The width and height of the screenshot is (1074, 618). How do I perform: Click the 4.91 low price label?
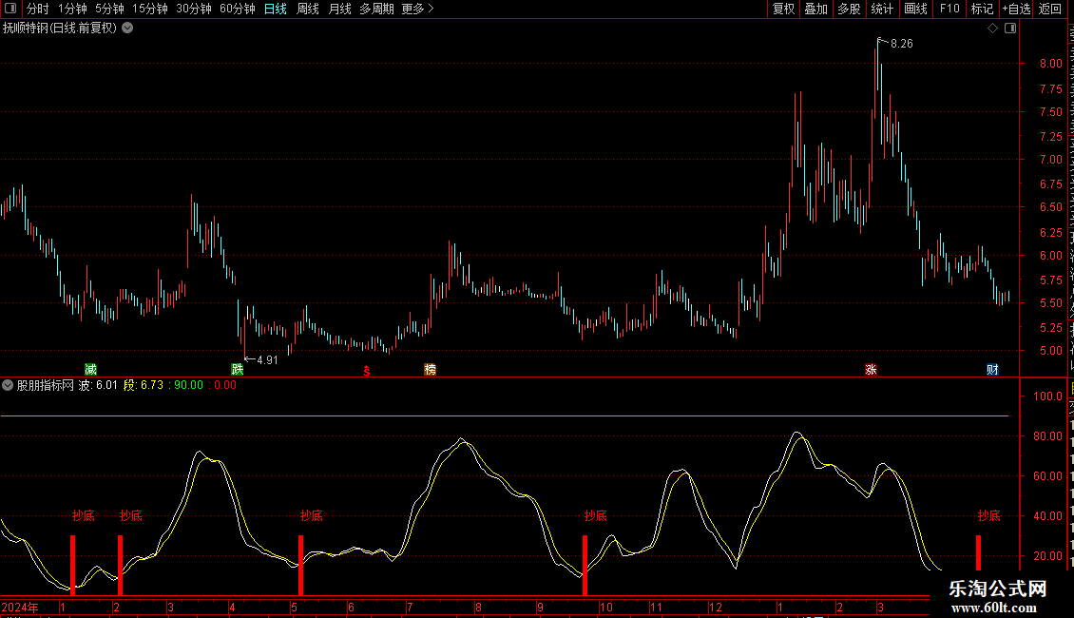(x=267, y=360)
